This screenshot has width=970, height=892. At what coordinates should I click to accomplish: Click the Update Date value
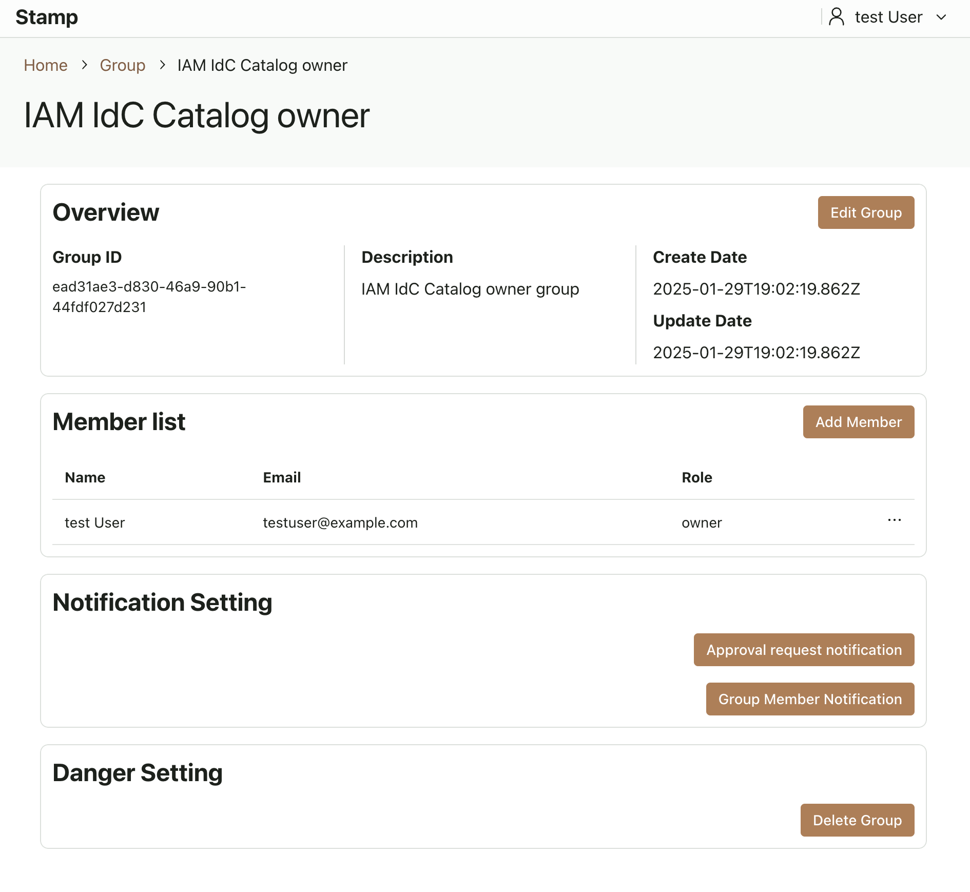pyautogui.click(x=756, y=353)
